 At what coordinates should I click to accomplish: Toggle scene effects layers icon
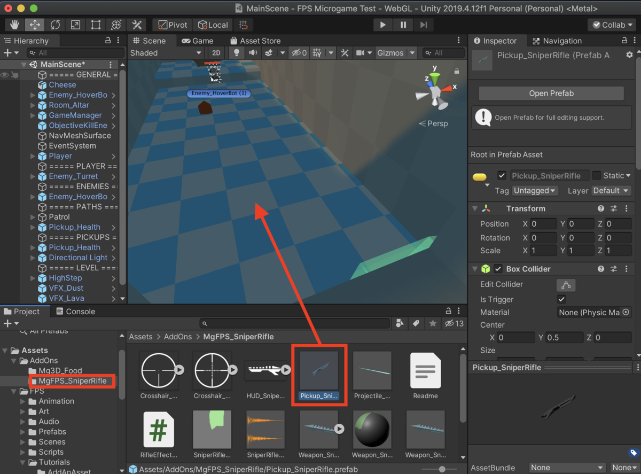(x=269, y=53)
